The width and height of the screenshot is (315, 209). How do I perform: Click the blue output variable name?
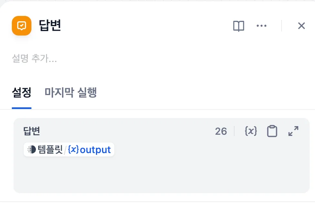tap(95, 150)
